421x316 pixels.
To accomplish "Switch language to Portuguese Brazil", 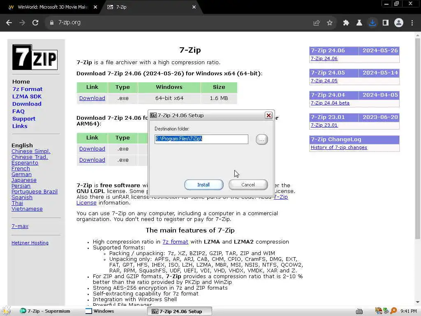I will click(x=35, y=192).
